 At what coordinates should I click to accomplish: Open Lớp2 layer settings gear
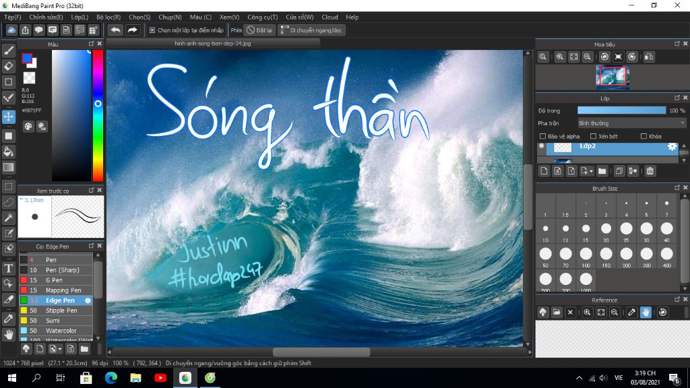pyautogui.click(x=672, y=146)
